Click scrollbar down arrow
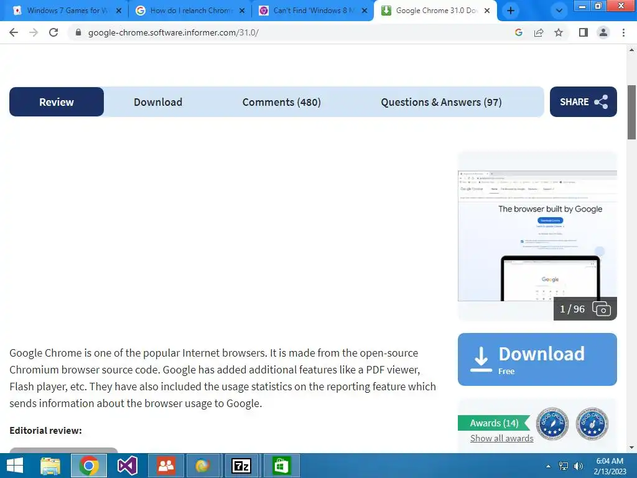Viewport: 637px width, 478px height. pyautogui.click(x=631, y=448)
